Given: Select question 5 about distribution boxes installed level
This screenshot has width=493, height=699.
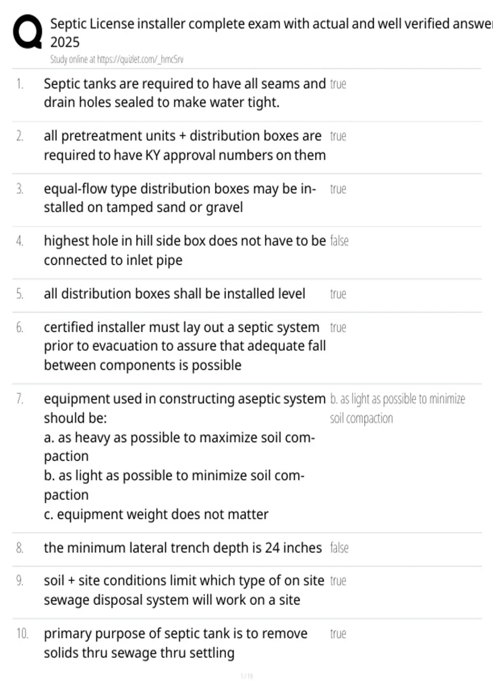Looking at the screenshot, I should [x=175, y=294].
